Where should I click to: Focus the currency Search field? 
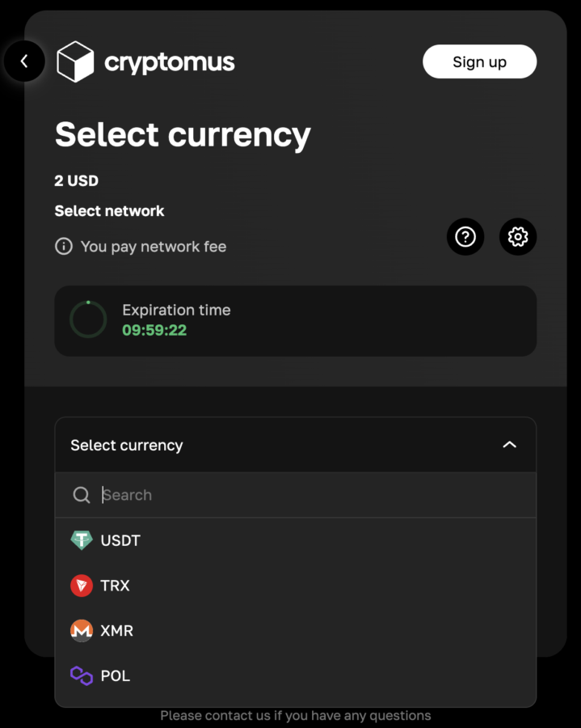(x=307, y=495)
